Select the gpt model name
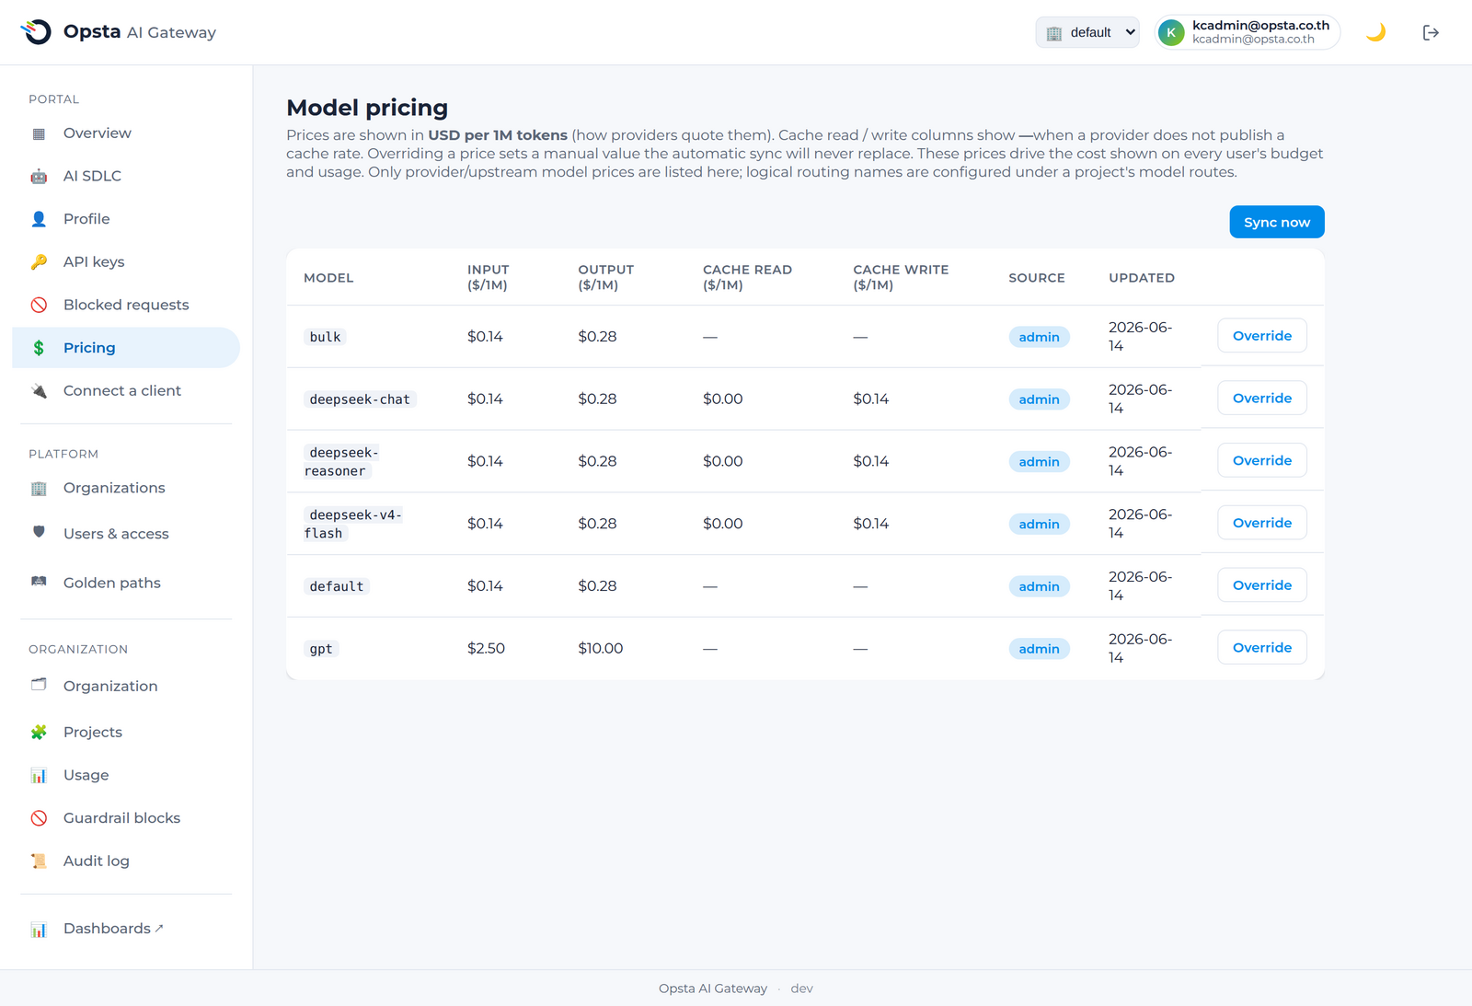This screenshot has height=1006, width=1472. 321,649
